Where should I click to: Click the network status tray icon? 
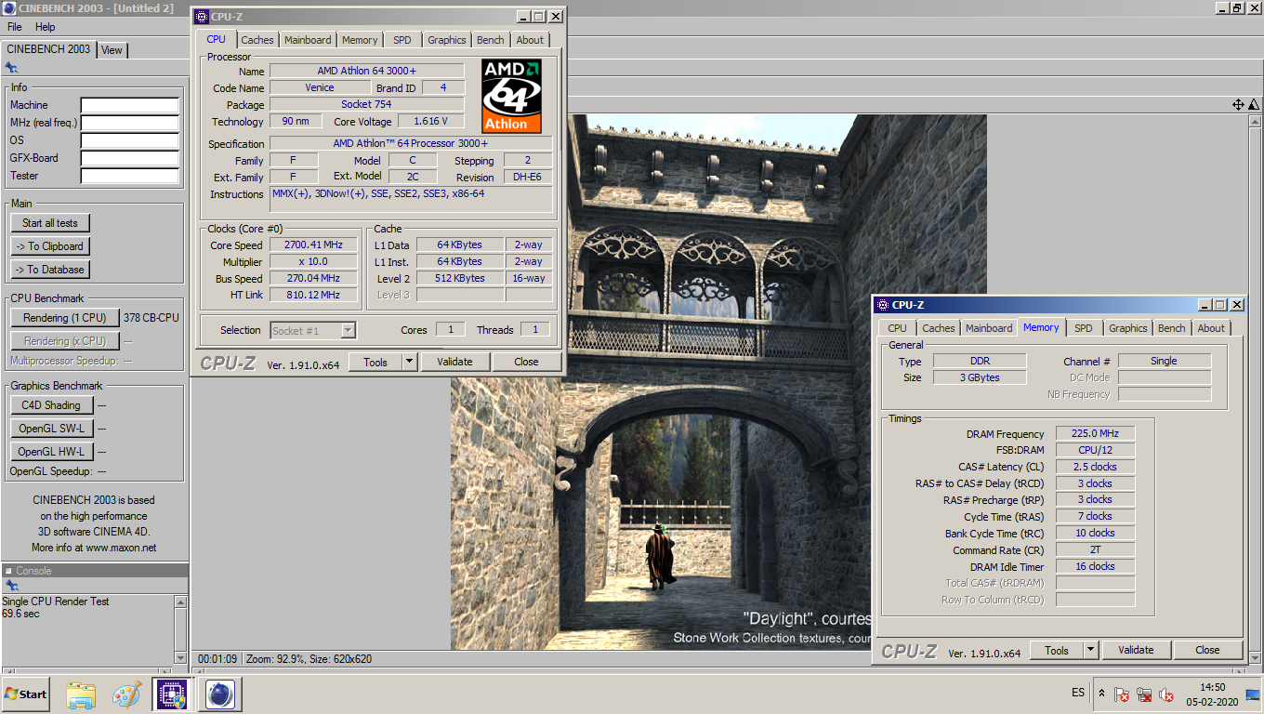(x=1144, y=694)
